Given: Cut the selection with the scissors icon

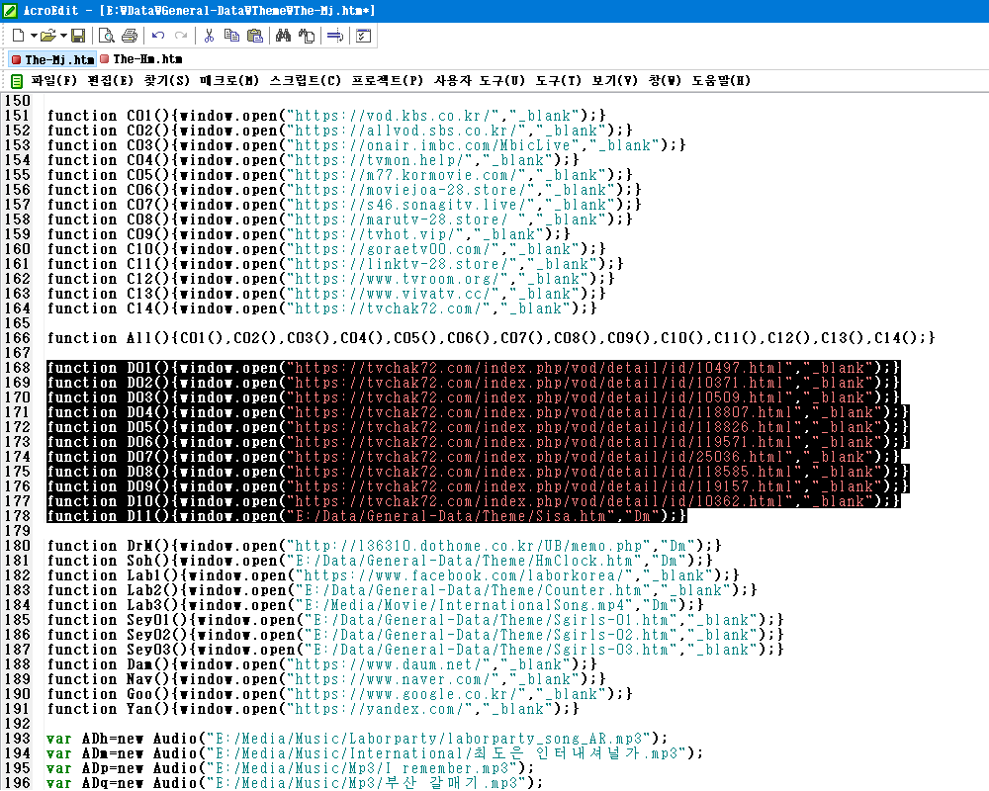Looking at the screenshot, I should click(x=209, y=36).
